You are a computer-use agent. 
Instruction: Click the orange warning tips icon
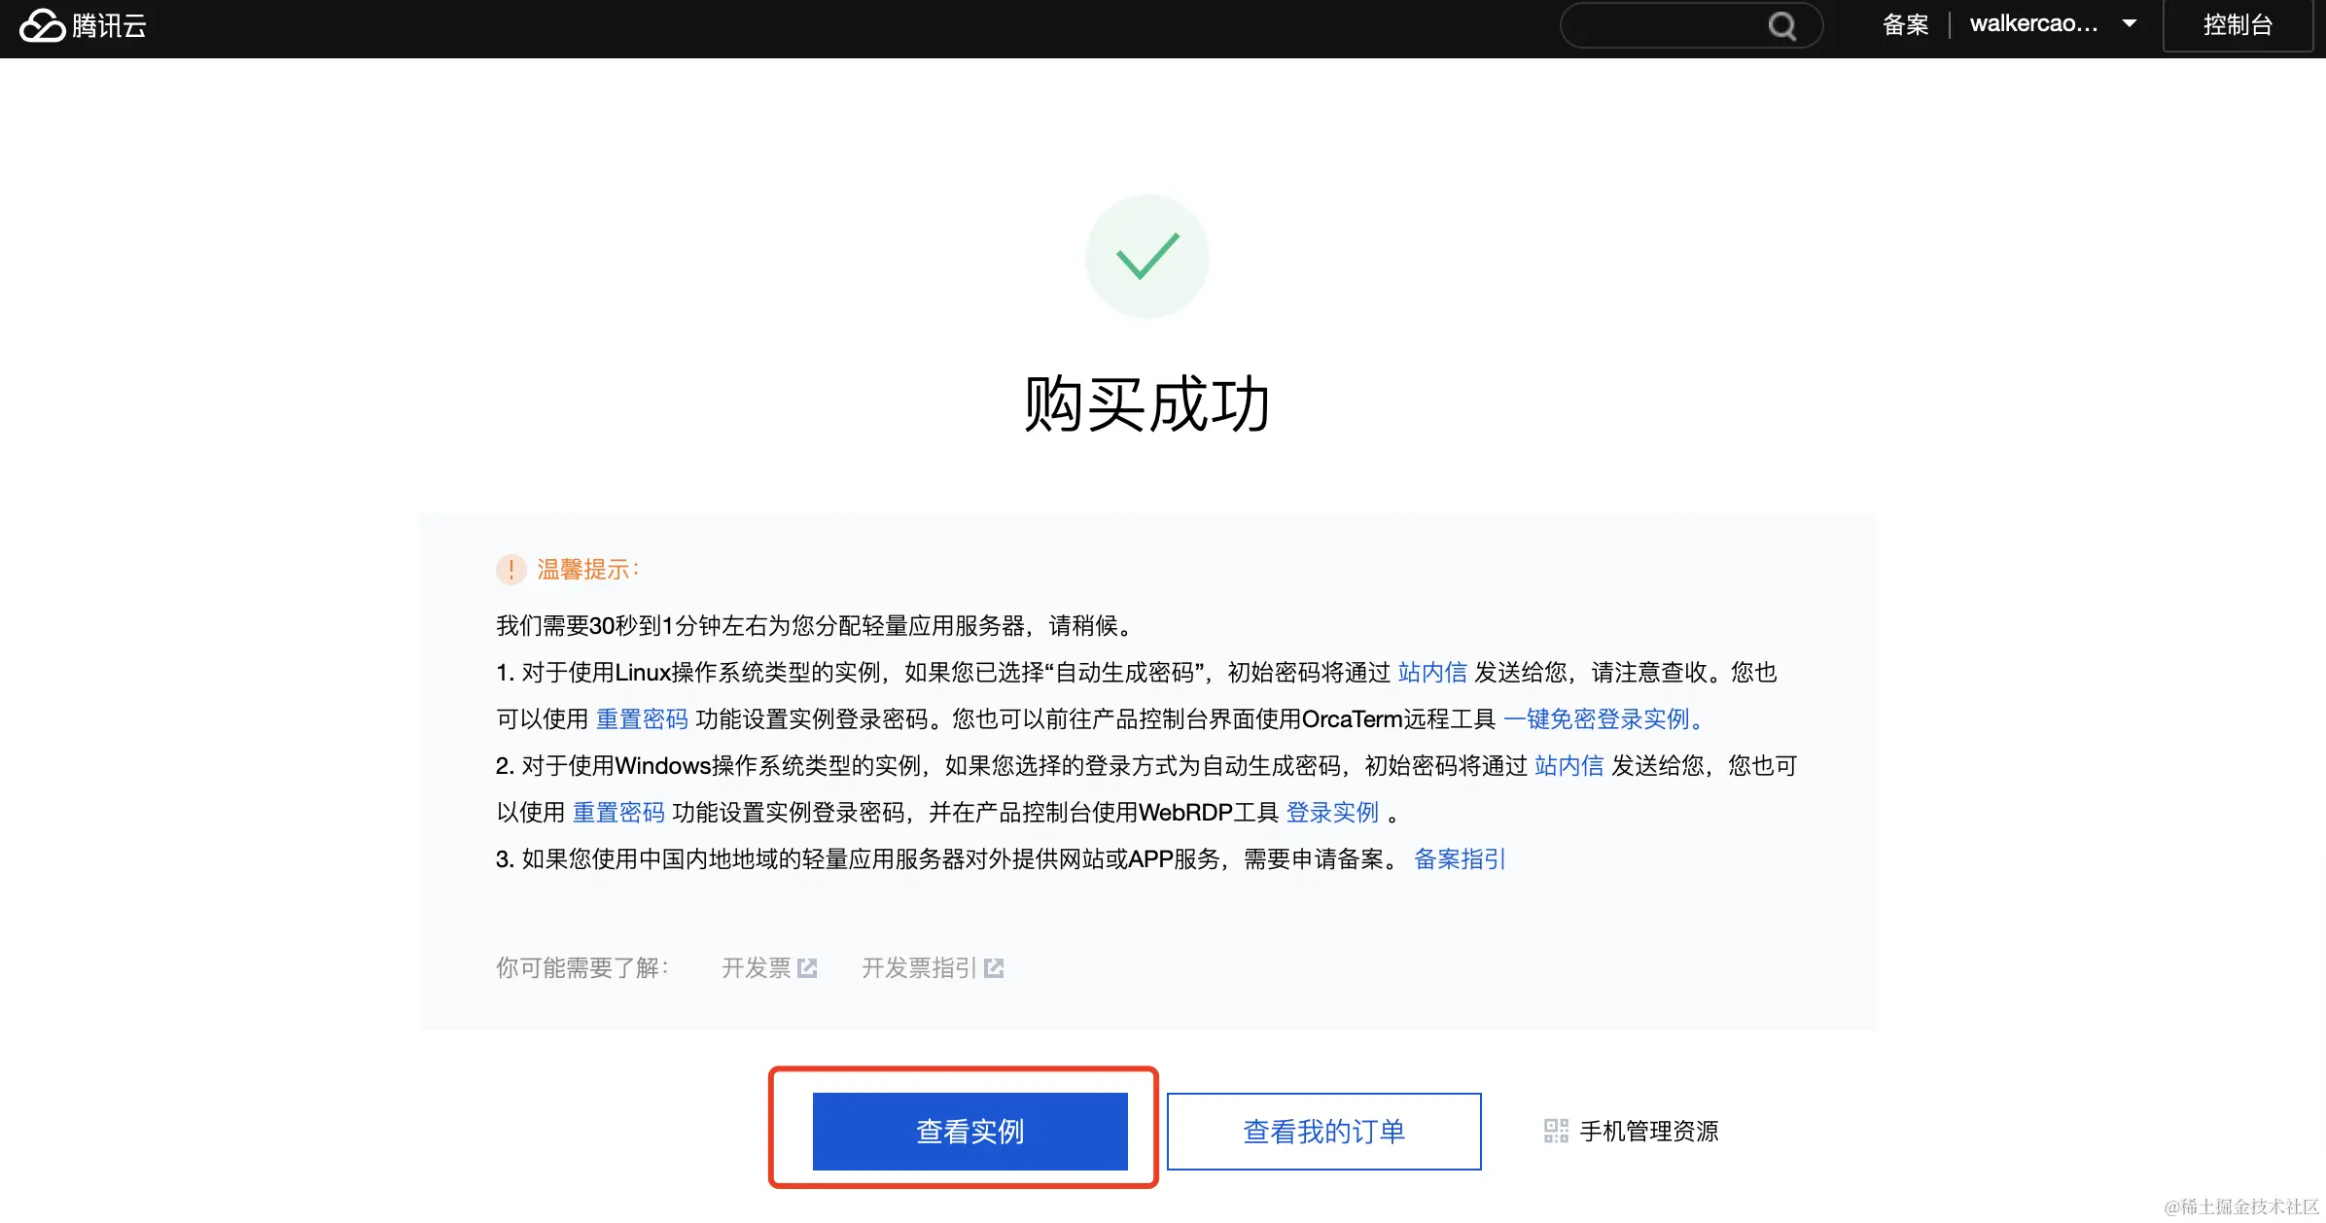pos(511,570)
